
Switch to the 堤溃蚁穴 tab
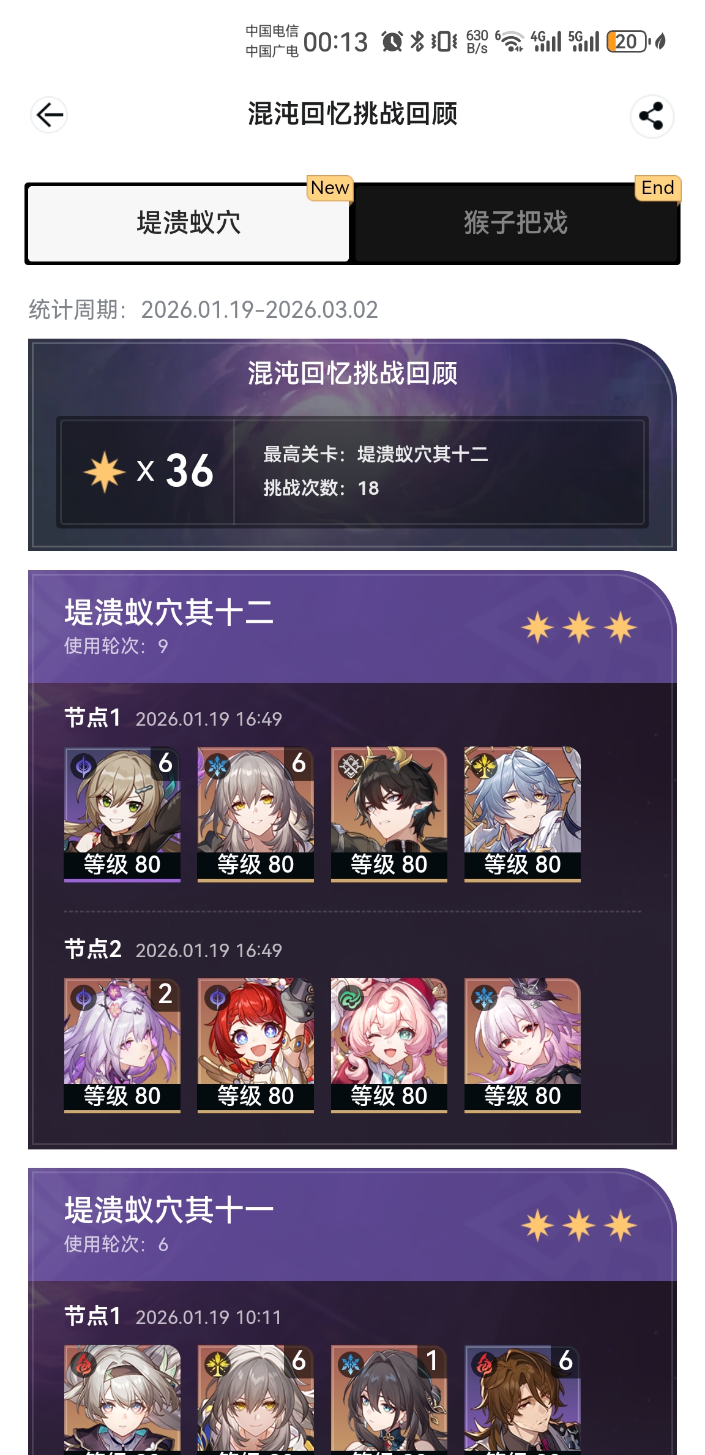click(x=188, y=223)
